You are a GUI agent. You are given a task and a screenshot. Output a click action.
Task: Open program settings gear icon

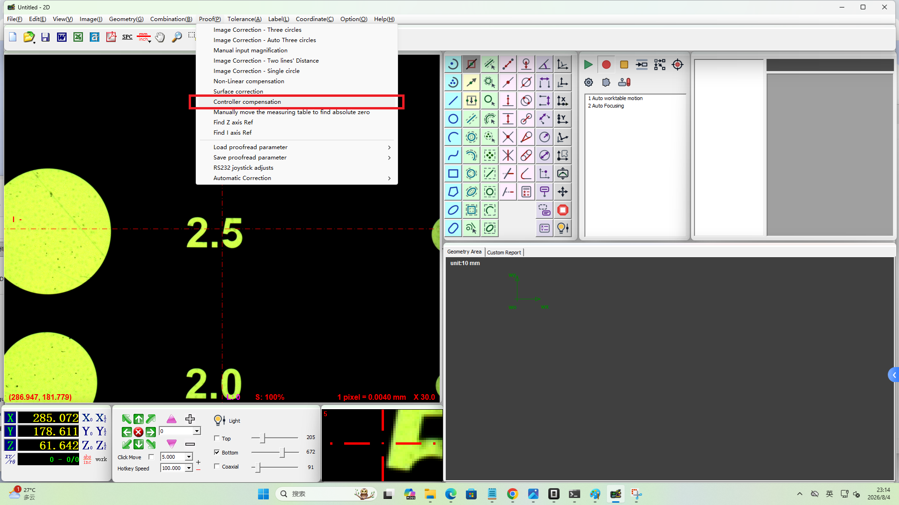tap(589, 82)
